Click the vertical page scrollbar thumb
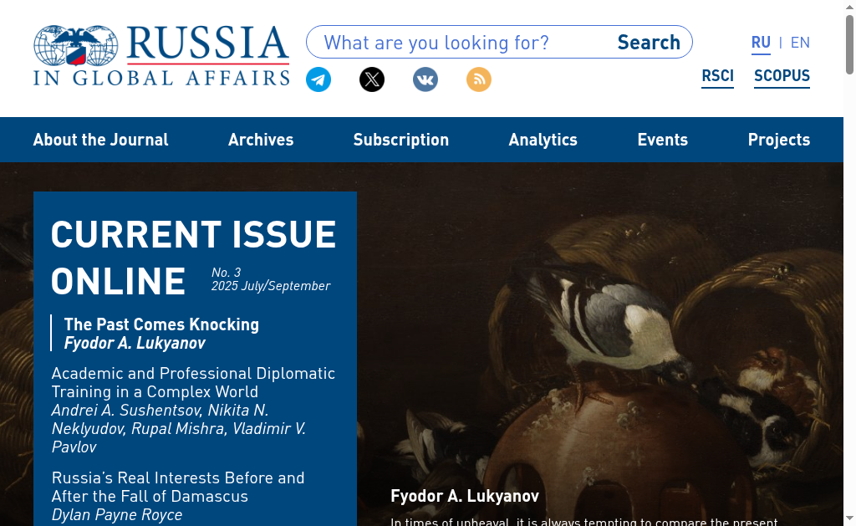Screen dimensions: 856x526 [849, 45]
